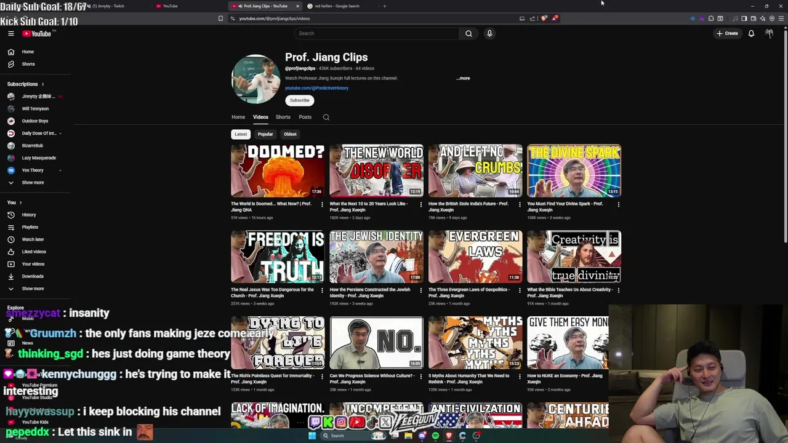Select the channel Videos tab
The image size is (788, 443).
[x=260, y=117]
